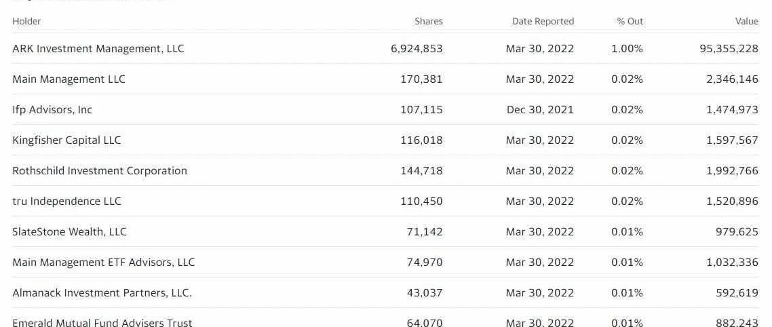Viewport: 772px width, 327px height.
Task: Select Emerald Mutual Fund Advisers Trust
Action: tap(102, 322)
